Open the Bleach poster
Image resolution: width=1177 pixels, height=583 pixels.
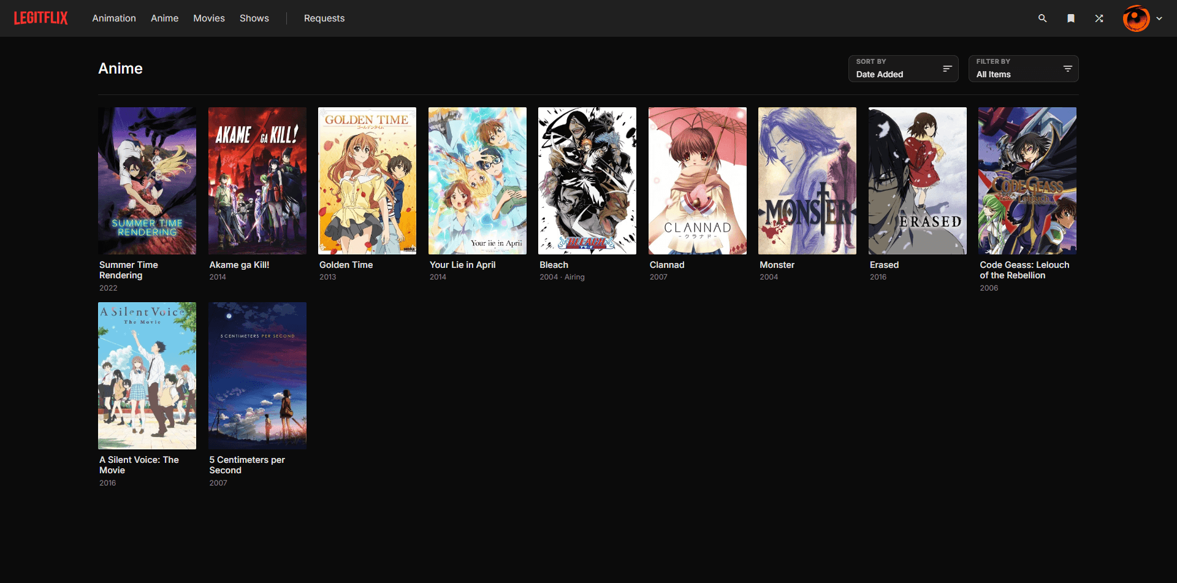coord(587,181)
